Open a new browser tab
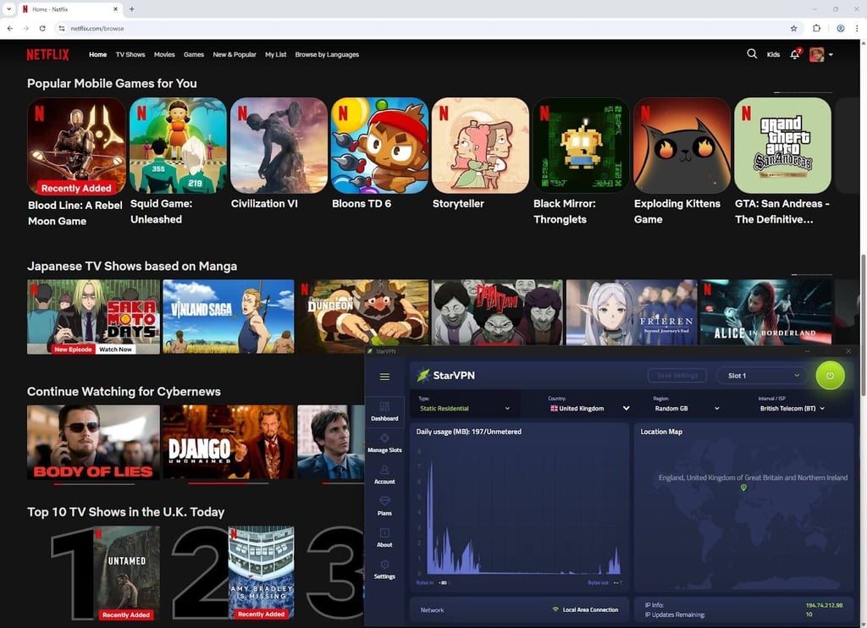The width and height of the screenshot is (867, 628). pyautogui.click(x=131, y=8)
